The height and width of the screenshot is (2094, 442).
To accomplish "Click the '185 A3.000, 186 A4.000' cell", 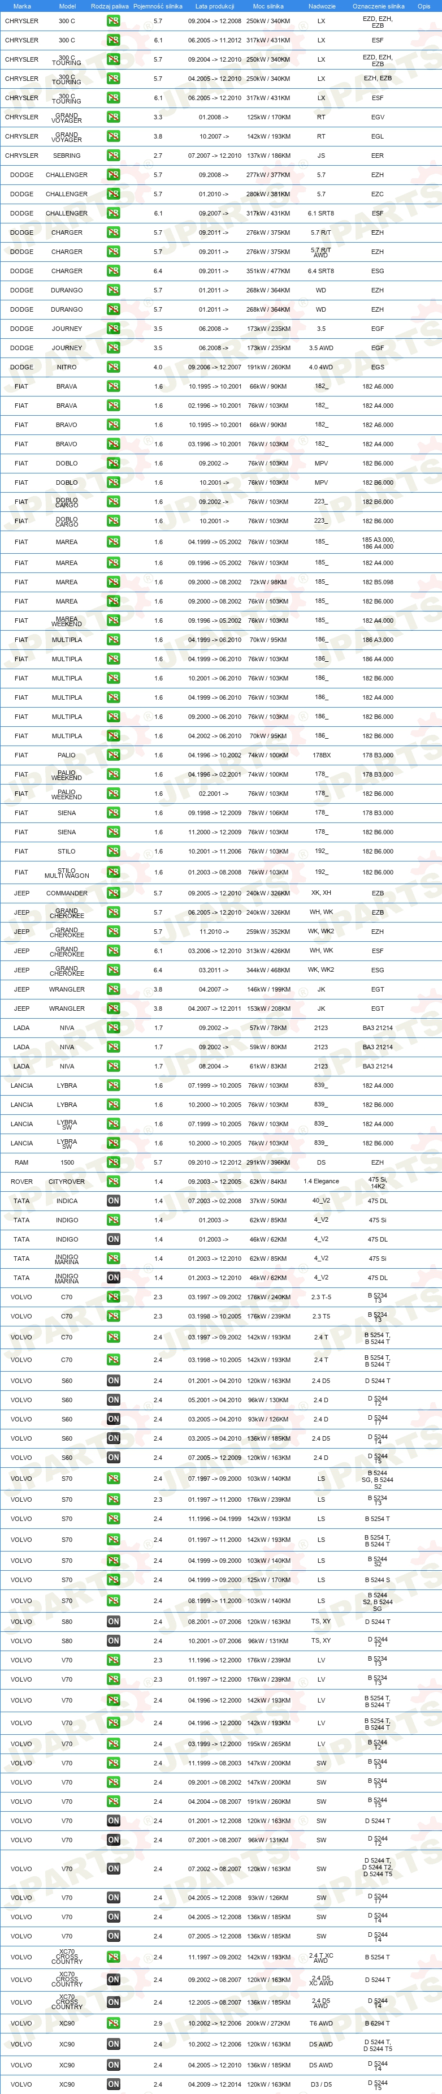I will coord(378,542).
